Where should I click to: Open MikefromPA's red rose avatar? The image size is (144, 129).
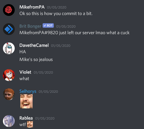pyautogui.click(x=9, y=10)
